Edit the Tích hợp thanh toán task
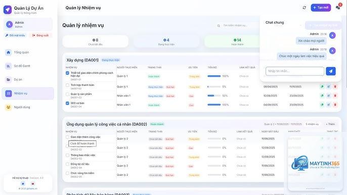The image size is (347, 195). [329, 87]
